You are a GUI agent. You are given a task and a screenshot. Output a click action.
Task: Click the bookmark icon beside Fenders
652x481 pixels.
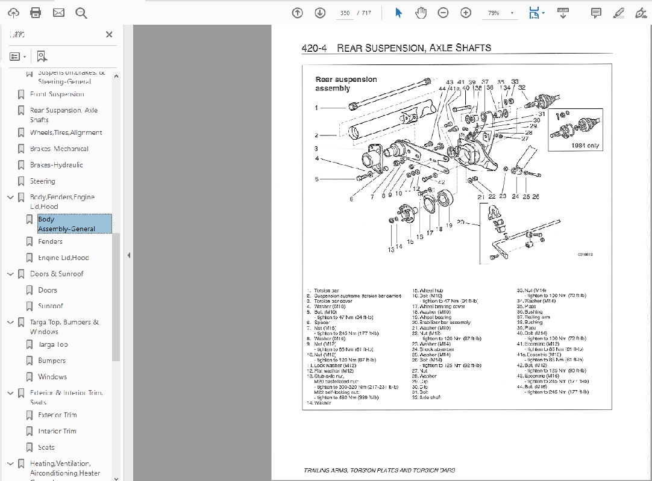tap(29, 241)
